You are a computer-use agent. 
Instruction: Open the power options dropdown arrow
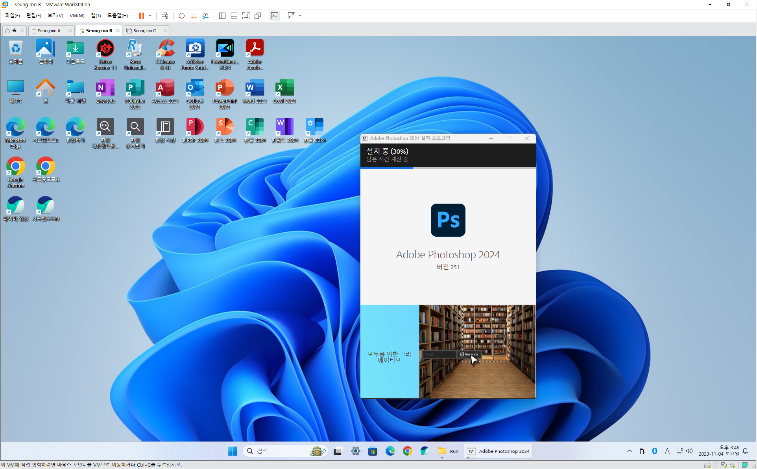tap(150, 16)
